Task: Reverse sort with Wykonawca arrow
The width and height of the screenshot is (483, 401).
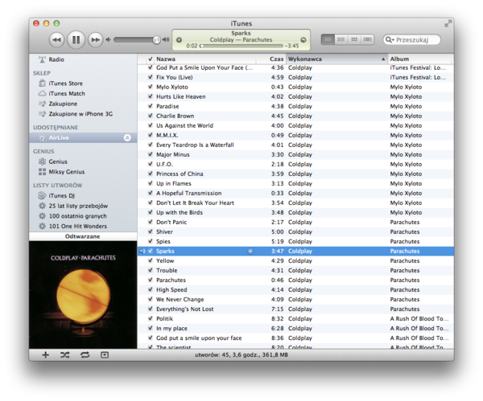Action: [x=383, y=59]
